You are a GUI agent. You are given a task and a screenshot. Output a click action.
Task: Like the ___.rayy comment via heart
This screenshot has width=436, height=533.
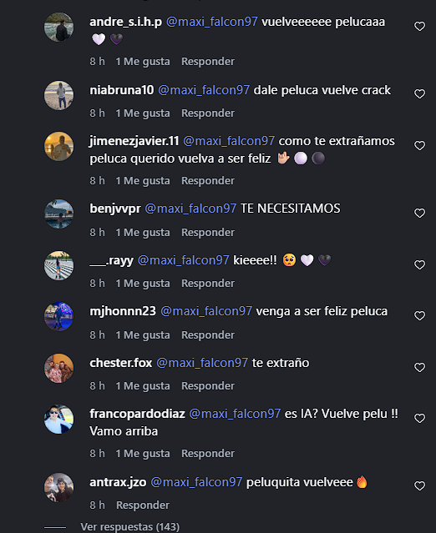(419, 264)
